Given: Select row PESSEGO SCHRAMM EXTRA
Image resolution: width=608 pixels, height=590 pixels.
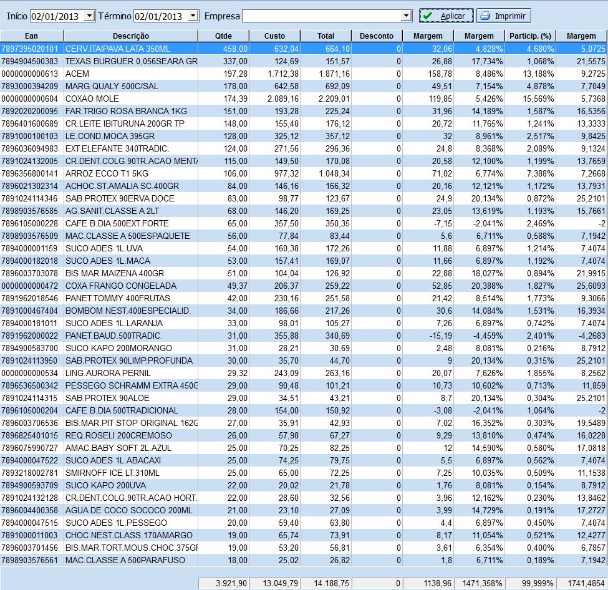Looking at the screenshot, I should click(x=303, y=385).
